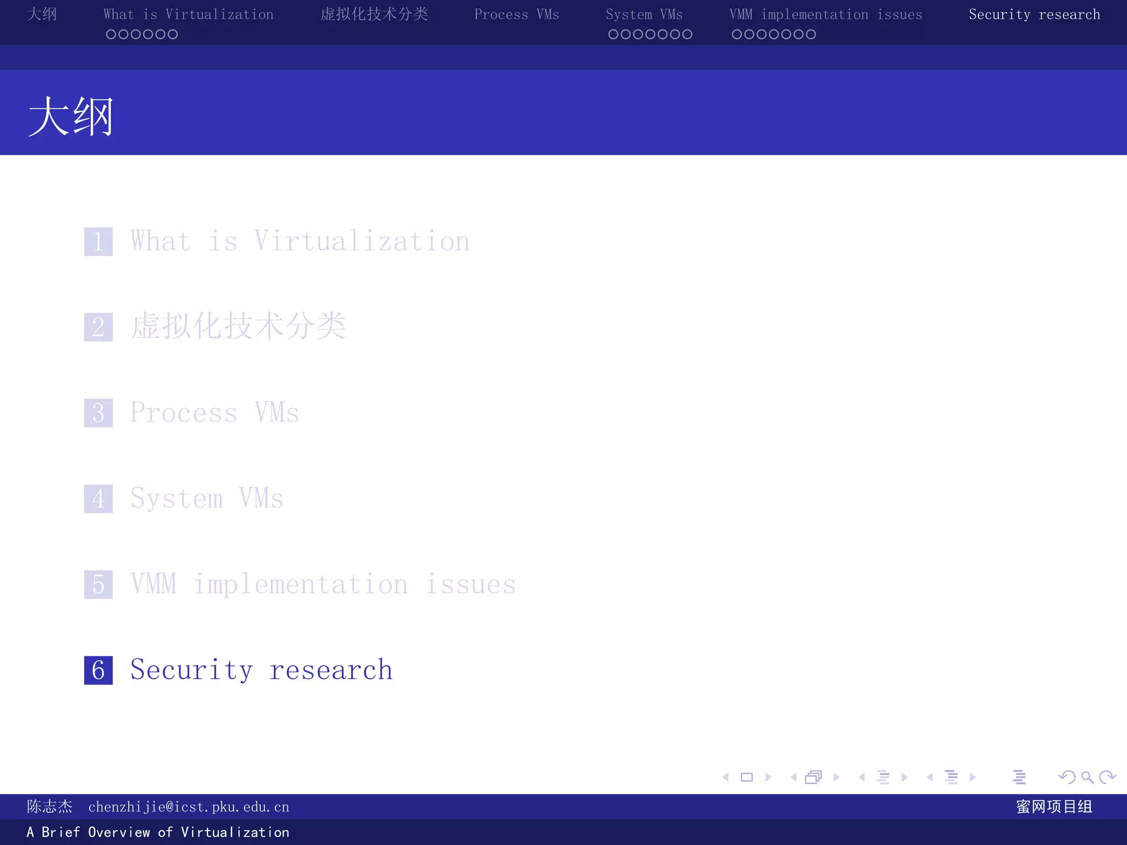Click 蜜网项目组 in the footer
The image size is (1127, 845).
tap(1054, 806)
